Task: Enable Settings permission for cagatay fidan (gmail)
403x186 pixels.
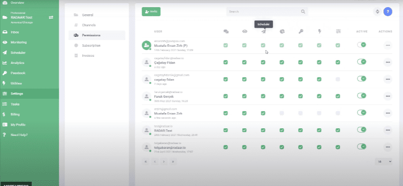Action: tap(338, 80)
